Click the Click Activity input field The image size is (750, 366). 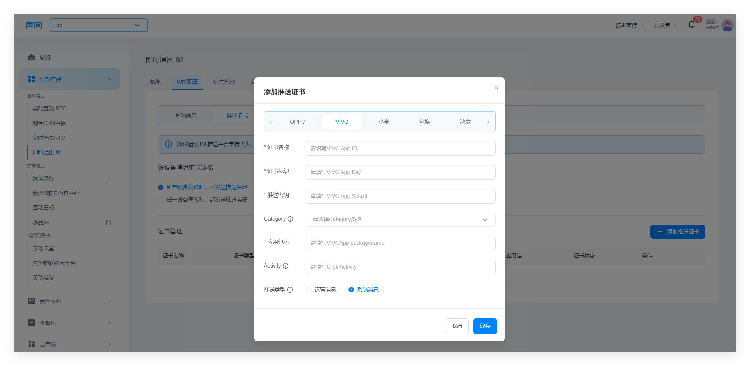click(x=400, y=267)
